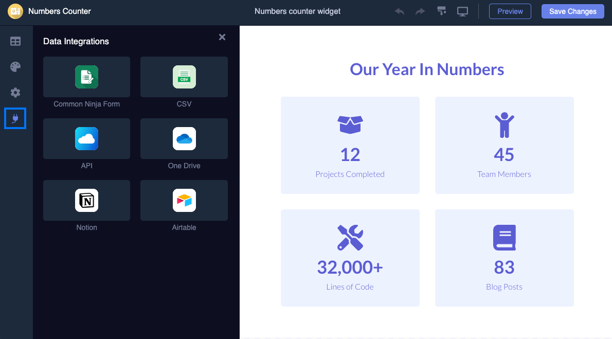The image size is (612, 339).
Task: Select the plug integrations sidebar icon
Action: click(x=15, y=118)
